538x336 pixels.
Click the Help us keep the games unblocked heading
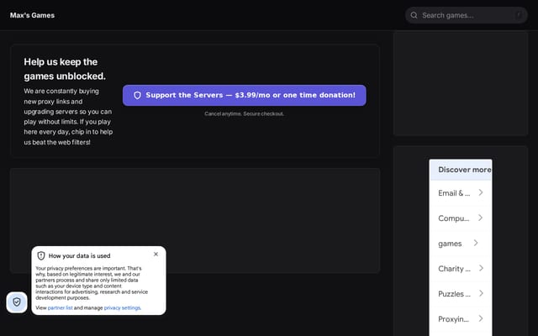pos(65,69)
